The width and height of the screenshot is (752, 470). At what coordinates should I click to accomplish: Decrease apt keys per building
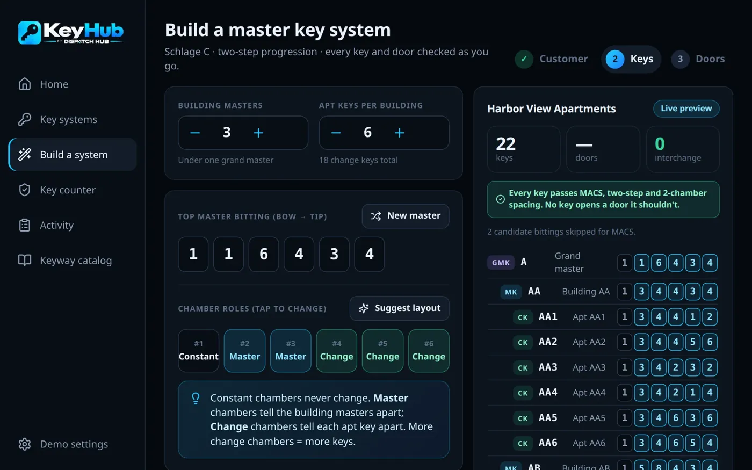click(336, 133)
